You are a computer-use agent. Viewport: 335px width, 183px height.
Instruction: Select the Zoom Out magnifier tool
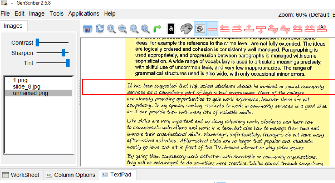tap(122, 29)
